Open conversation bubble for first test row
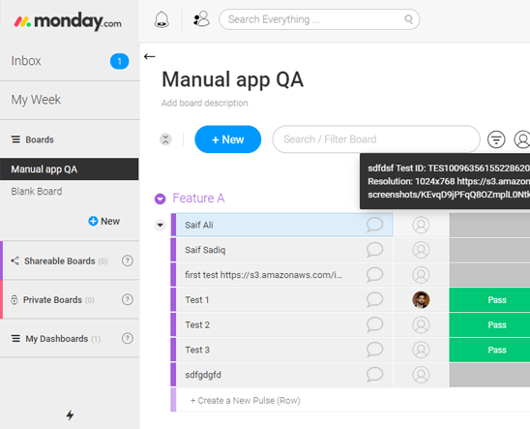Screen dimensions: 530x429 coord(374,275)
